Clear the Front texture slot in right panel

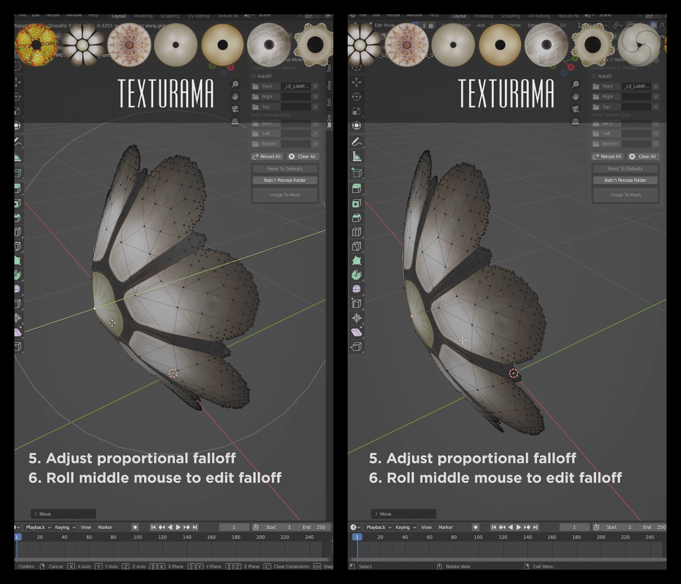click(x=656, y=87)
